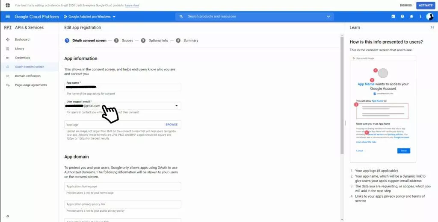Click BROWSE to upload app logo
The height and width of the screenshot is (222, 438).
pos(172,125)
